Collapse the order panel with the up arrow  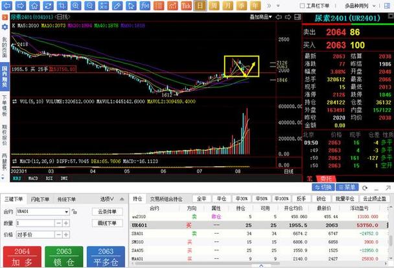coord(122,199)
